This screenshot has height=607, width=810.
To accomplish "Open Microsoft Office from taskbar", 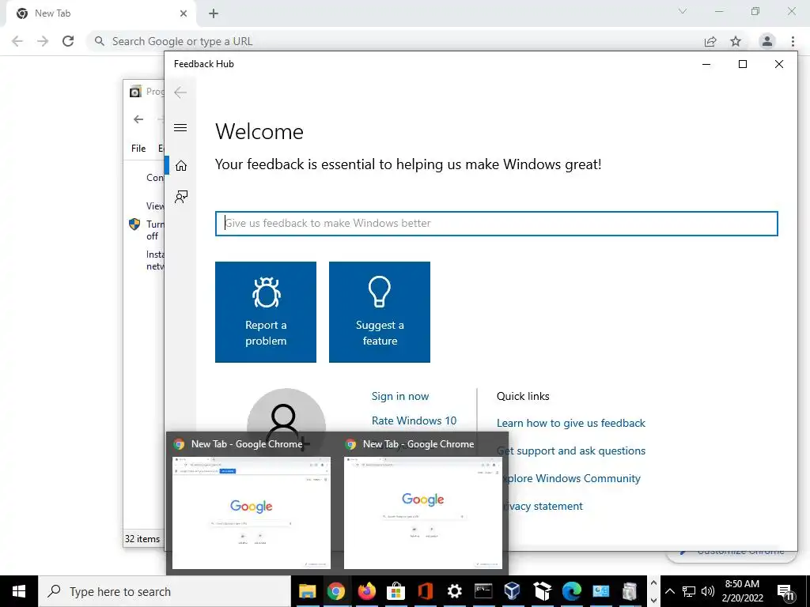I will click(x=425, y=591).
